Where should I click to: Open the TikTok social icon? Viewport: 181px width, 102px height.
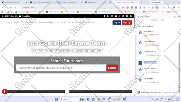click(x=120, y=16)
